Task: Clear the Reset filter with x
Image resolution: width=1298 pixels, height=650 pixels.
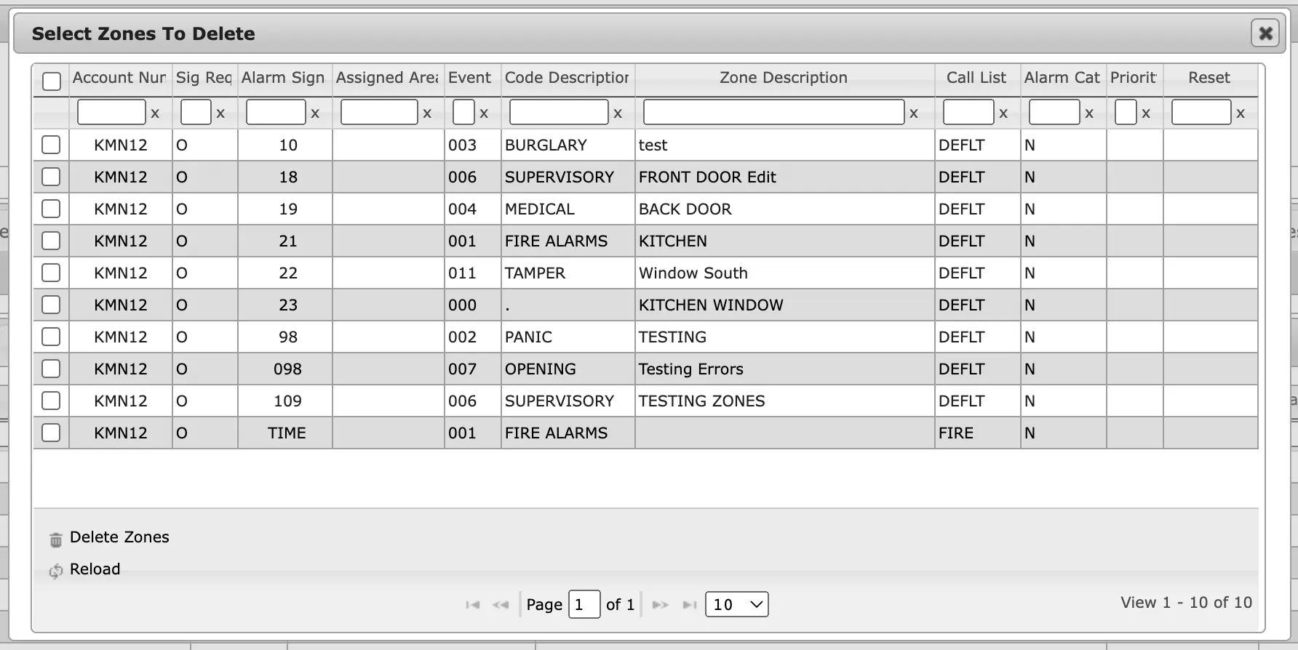Action: [x=1241, y=113]
